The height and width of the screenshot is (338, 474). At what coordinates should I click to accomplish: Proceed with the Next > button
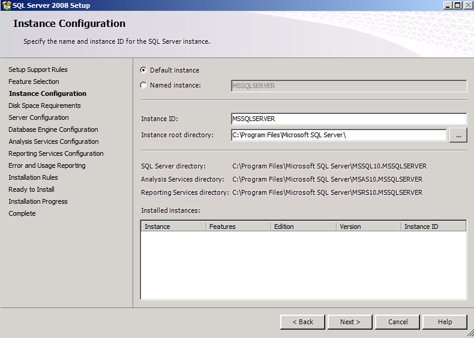coord(350,322)
